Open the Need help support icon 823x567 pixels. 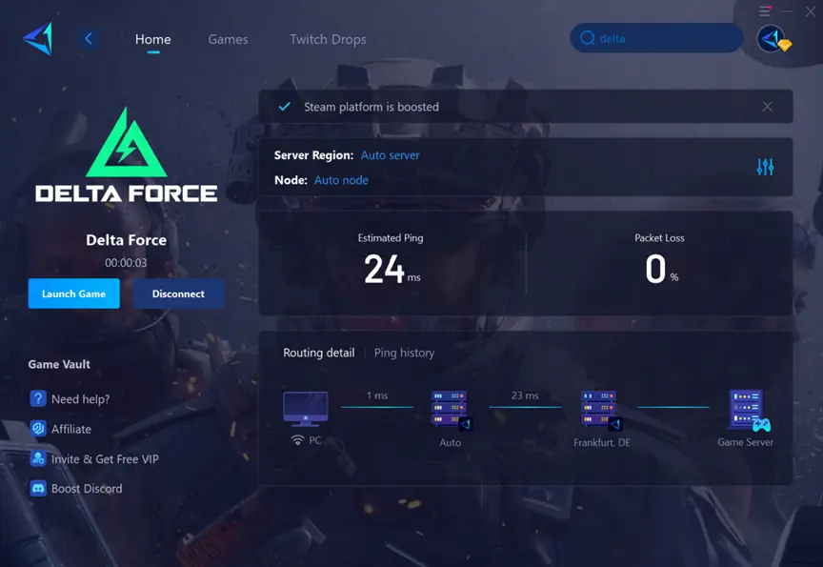[x=38, y=398]
